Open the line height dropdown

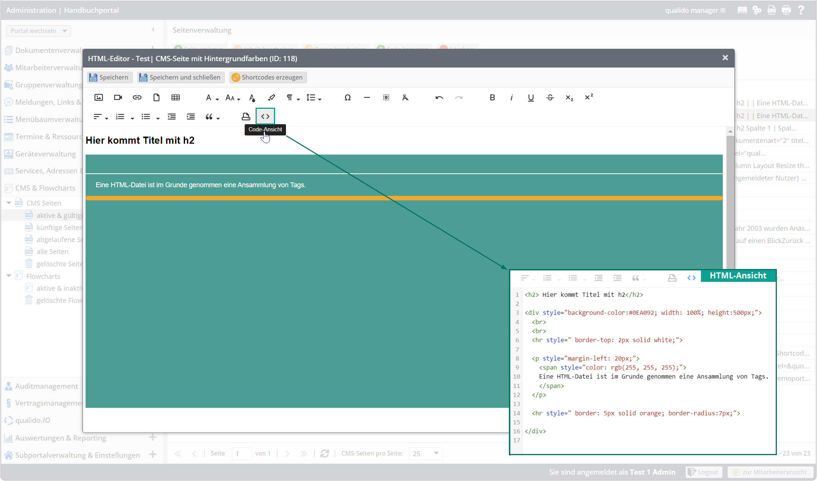click(x=314, y=98)
